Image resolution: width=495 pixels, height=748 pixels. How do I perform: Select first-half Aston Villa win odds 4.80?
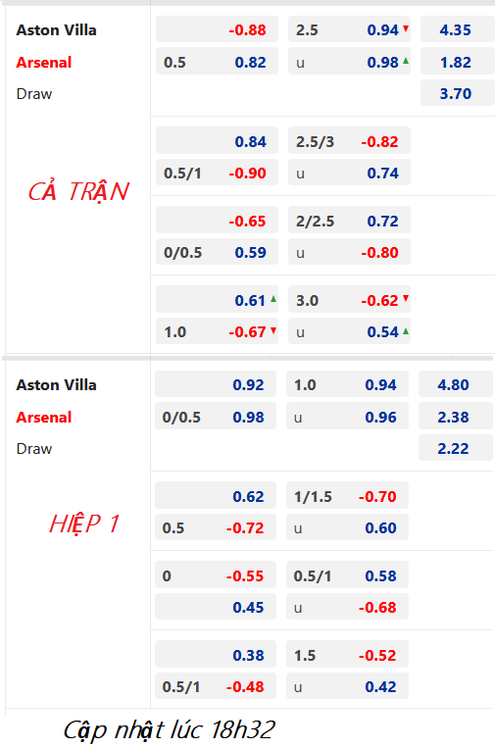point(456,384)
